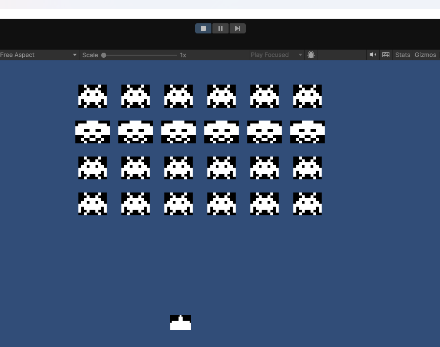Click the first alien in the top row
This screenshot has width=440, height=347.
(93, 96)
